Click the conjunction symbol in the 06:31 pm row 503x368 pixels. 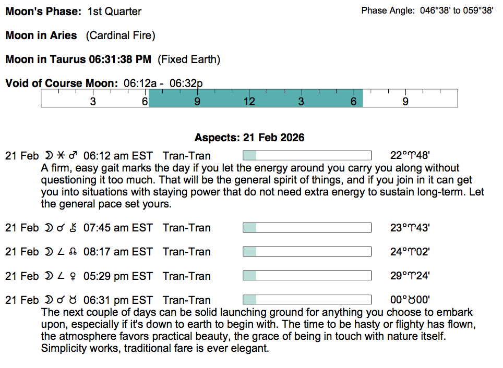tap(61, 300)
